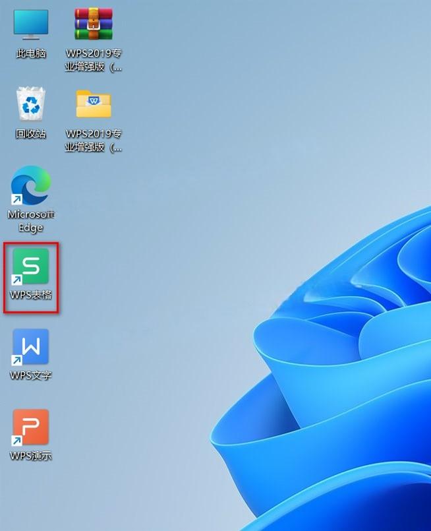431x531 pixels.
Task: Click the WPS表格 text label
Action: tap(31, 295)
